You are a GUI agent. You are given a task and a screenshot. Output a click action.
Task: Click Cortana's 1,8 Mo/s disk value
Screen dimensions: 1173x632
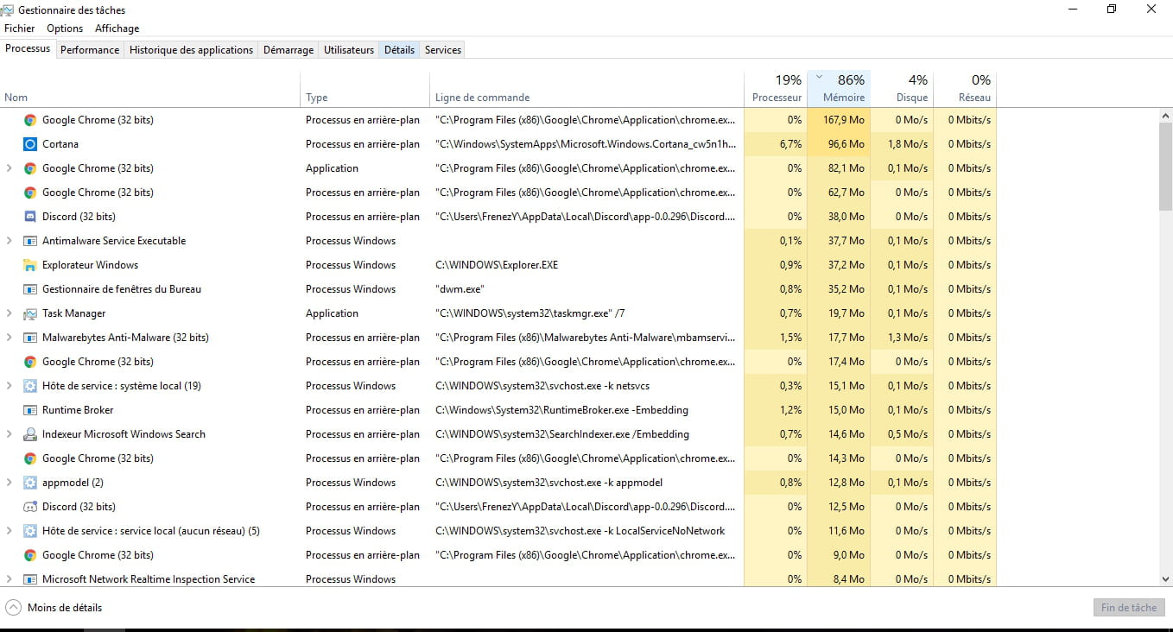pos(908,144)
